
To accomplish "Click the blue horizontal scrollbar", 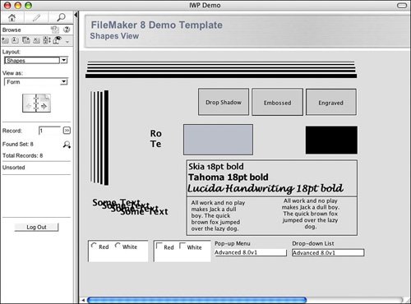I will coord(196,300).
